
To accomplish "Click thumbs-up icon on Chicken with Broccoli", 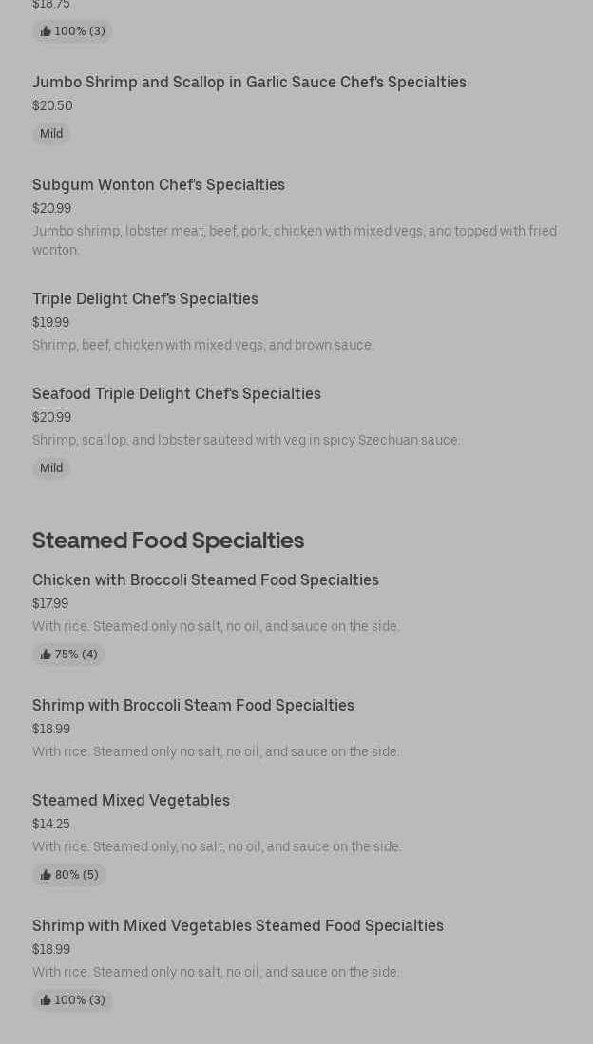I will point(46,655).
